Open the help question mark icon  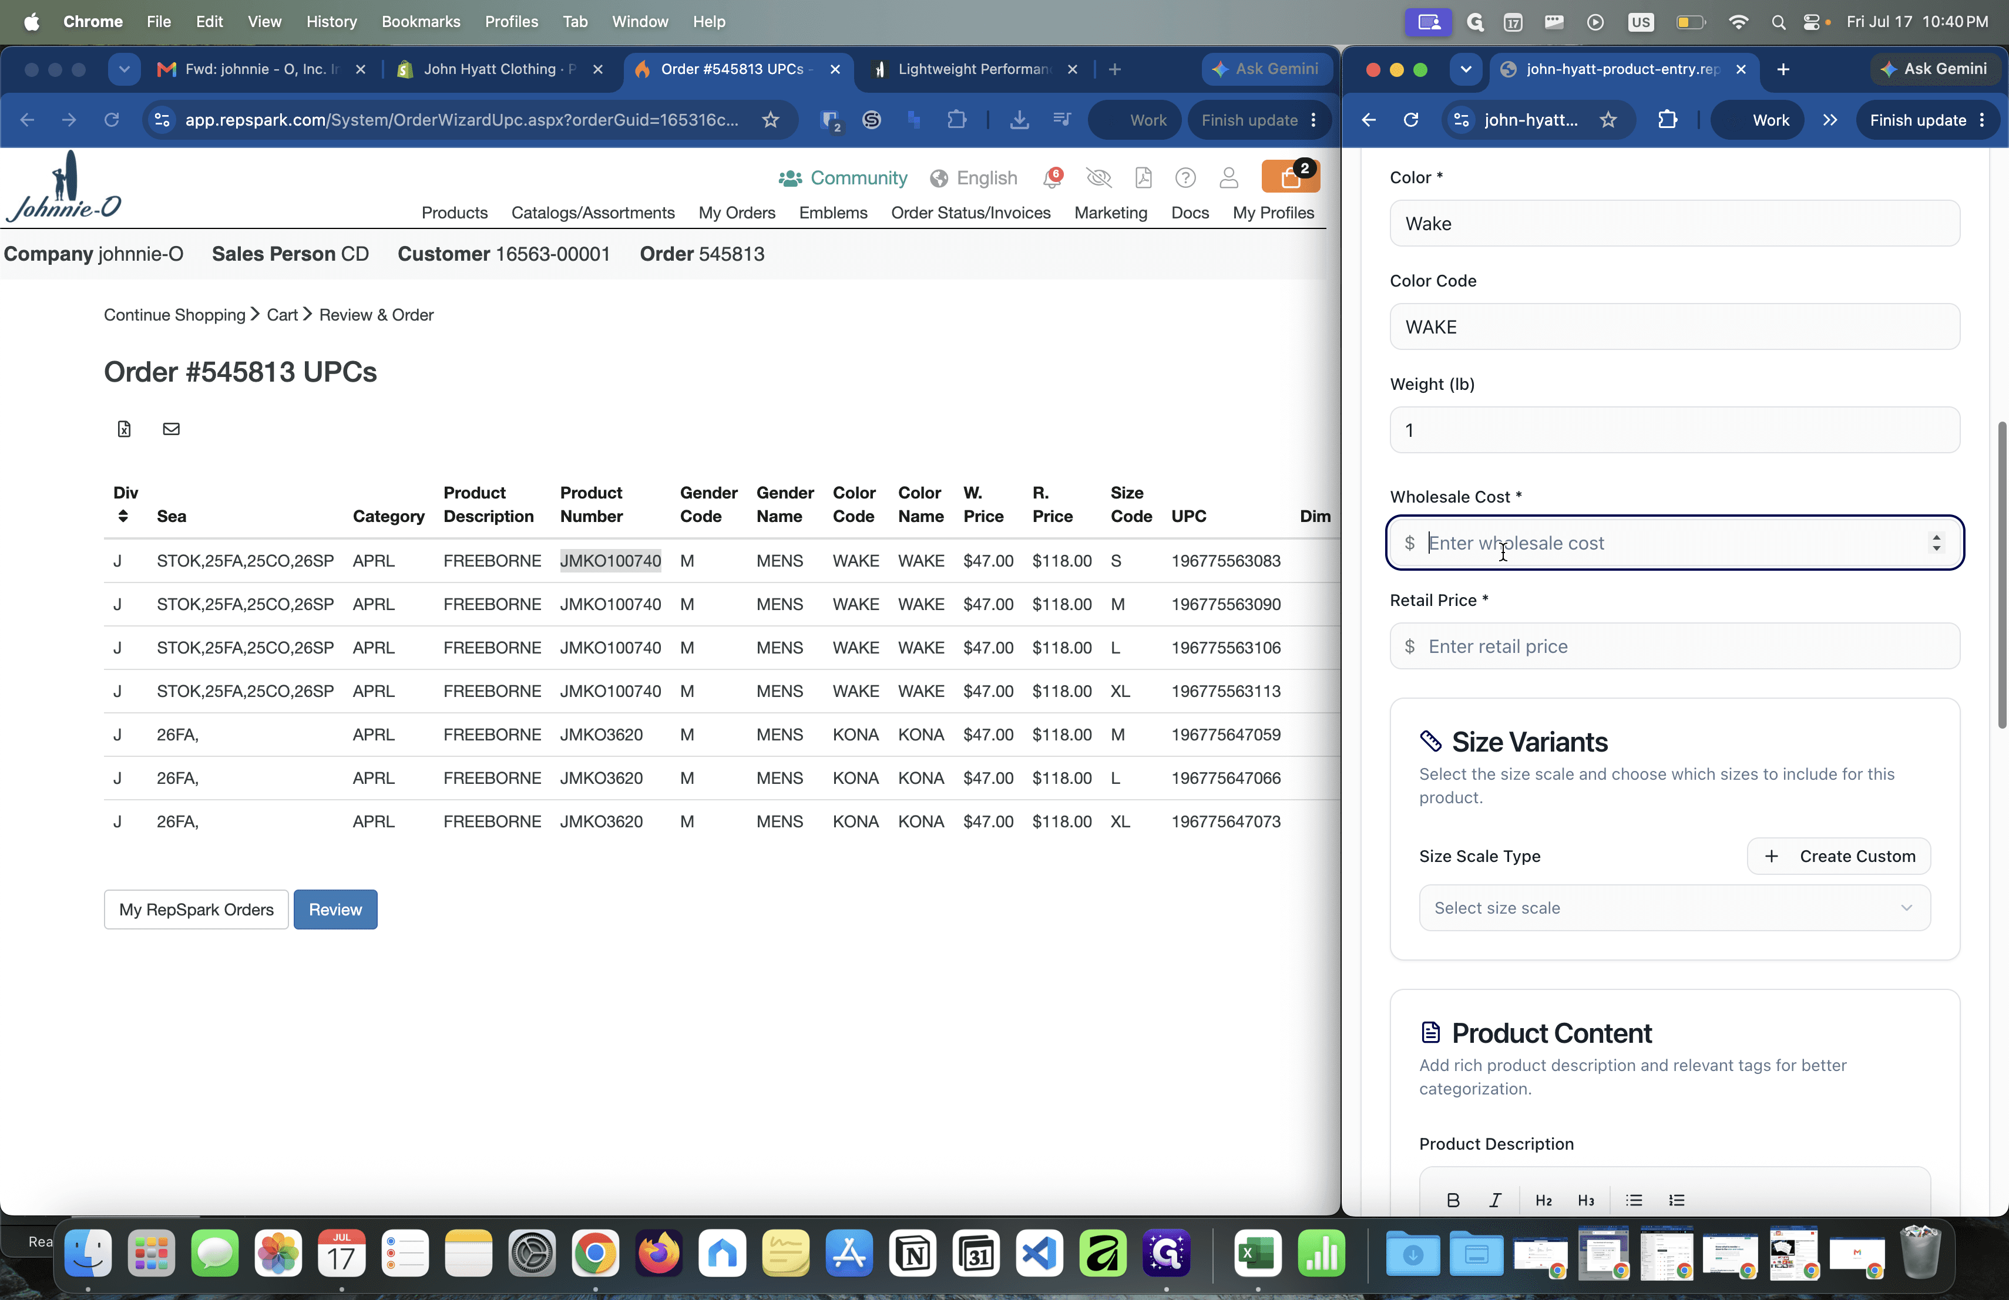1185,177
